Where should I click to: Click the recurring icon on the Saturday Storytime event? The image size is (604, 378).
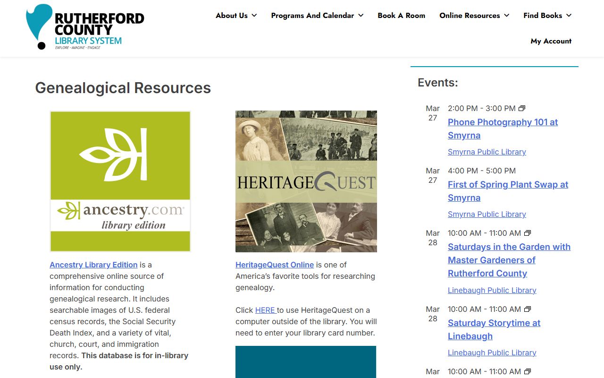(528, 309)
